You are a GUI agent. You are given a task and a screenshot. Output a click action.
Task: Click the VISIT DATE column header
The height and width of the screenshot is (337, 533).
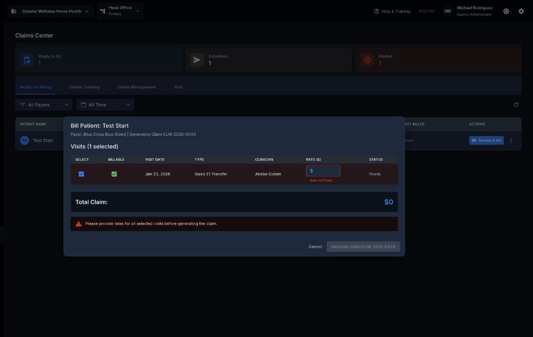155,159
